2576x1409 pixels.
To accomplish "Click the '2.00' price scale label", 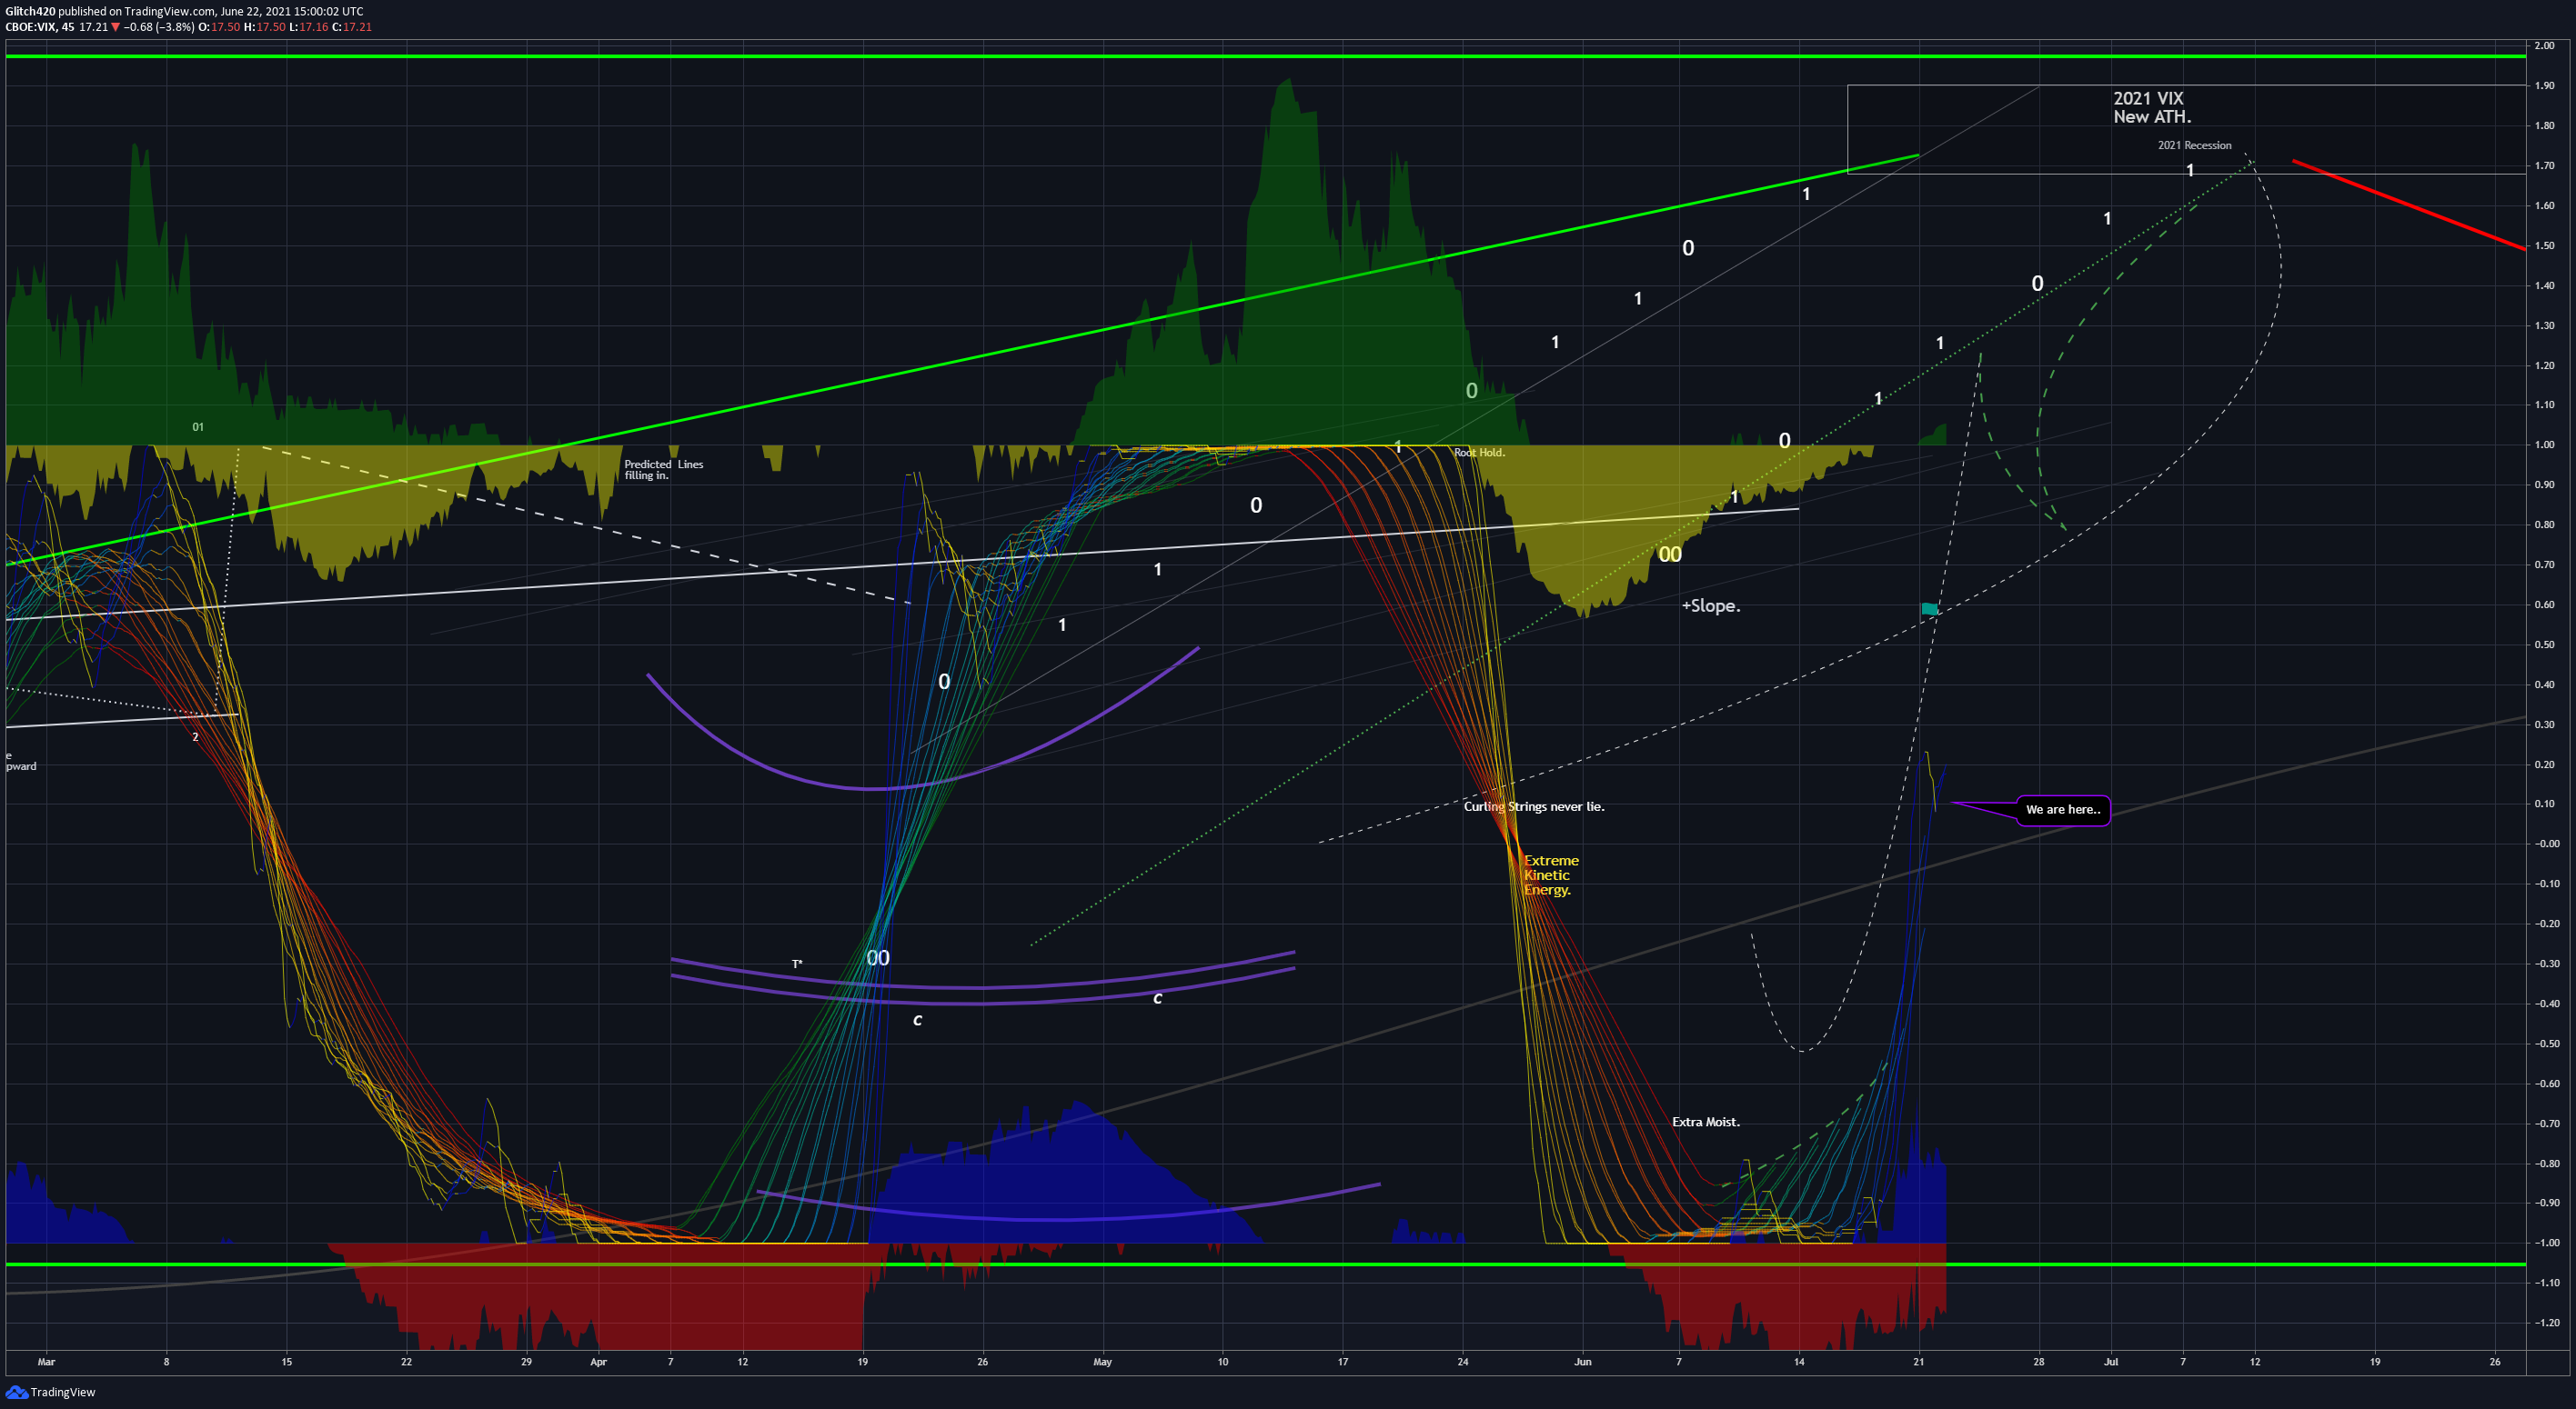I will click(x=2545, y=45).
